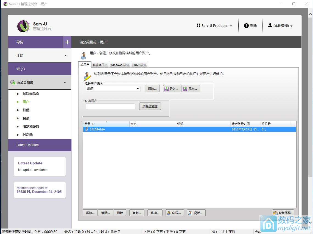This screenshot has width=313, height=234.
Task: Click the Serv-U app icon in title bar
Action: tap(5, 4)
